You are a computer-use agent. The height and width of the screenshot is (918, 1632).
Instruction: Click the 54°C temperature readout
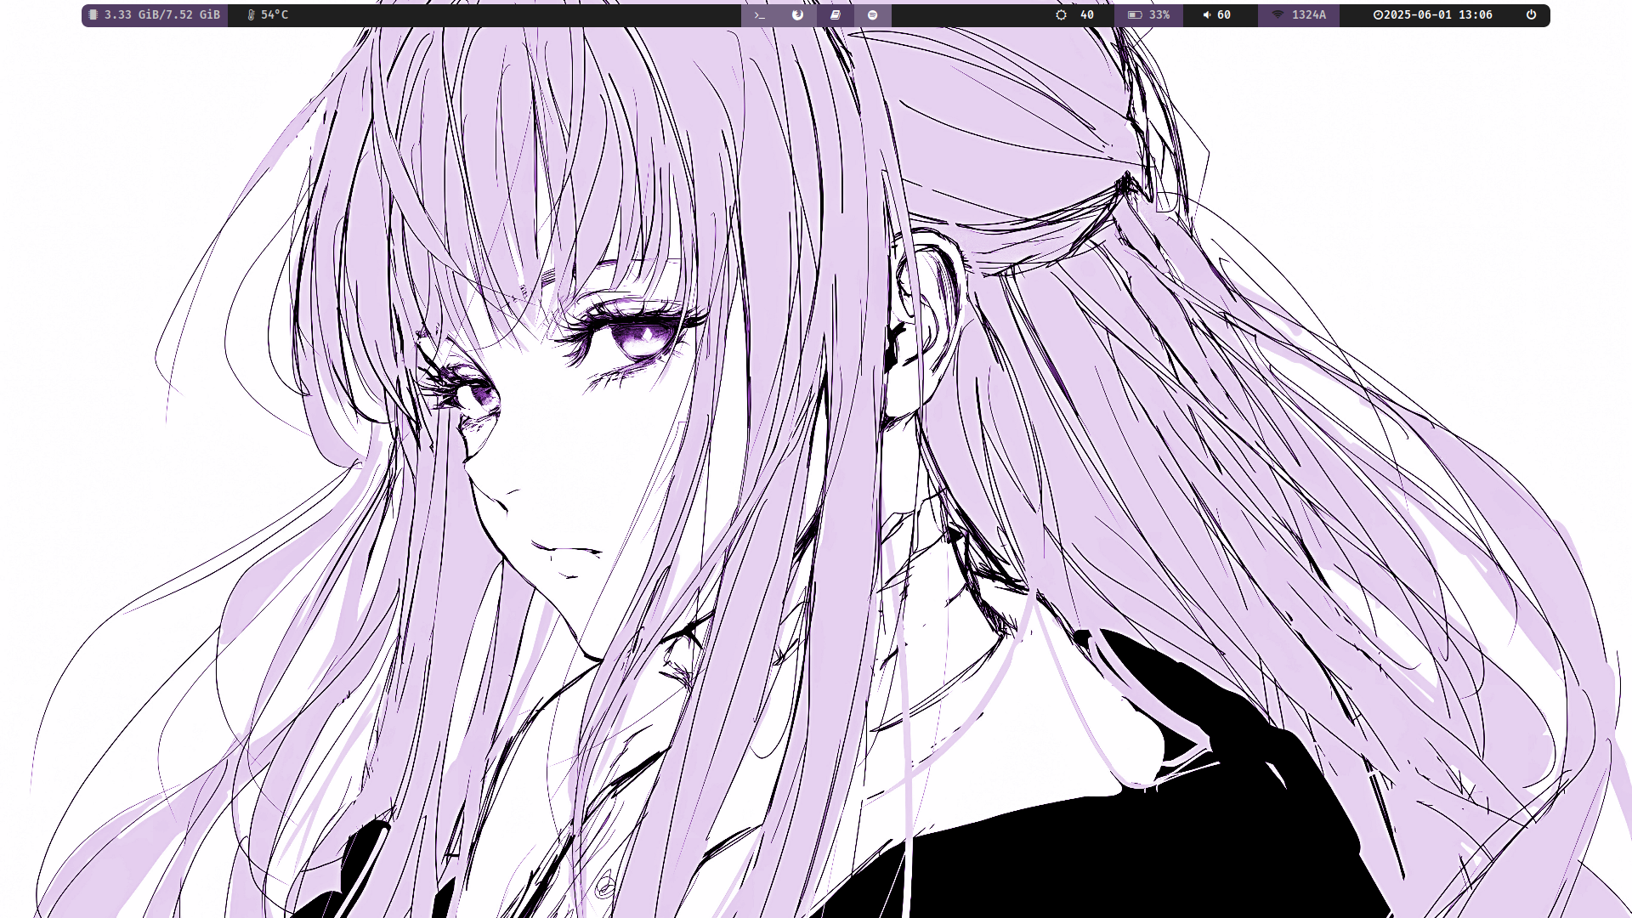click(x=275, y=15)
